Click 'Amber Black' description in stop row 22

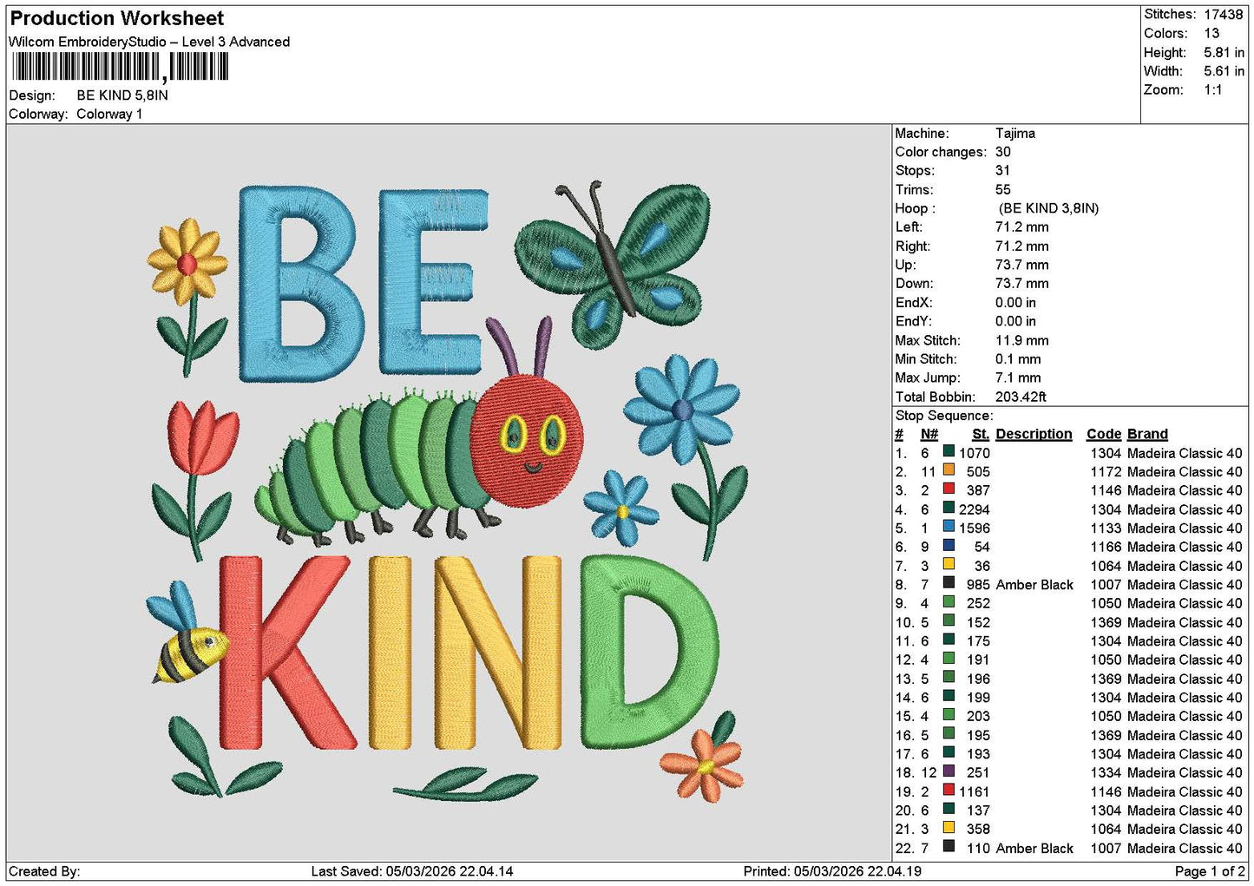pyautogui.click(x=1034, y=849)
